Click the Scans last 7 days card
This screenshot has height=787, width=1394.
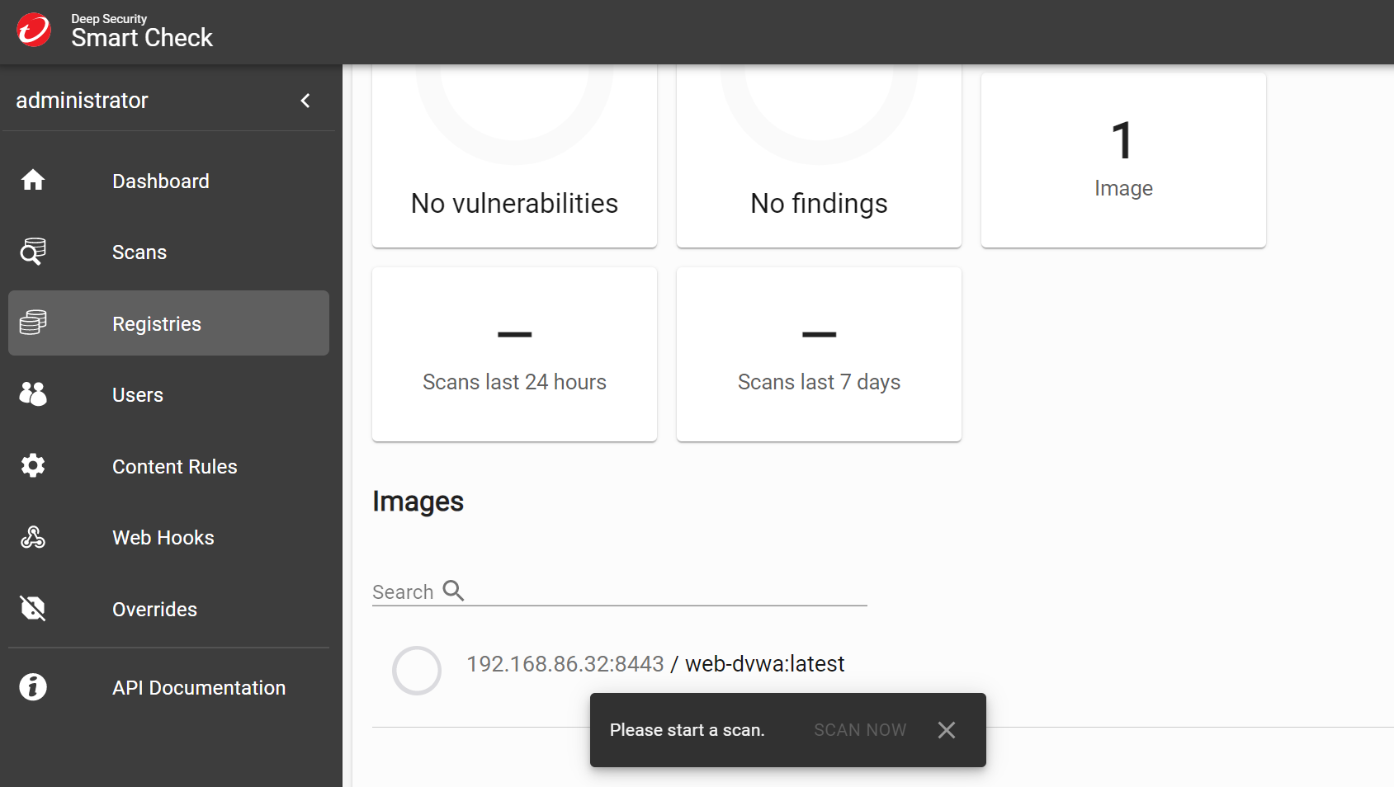pyautogui.click(x=819, y=354)
